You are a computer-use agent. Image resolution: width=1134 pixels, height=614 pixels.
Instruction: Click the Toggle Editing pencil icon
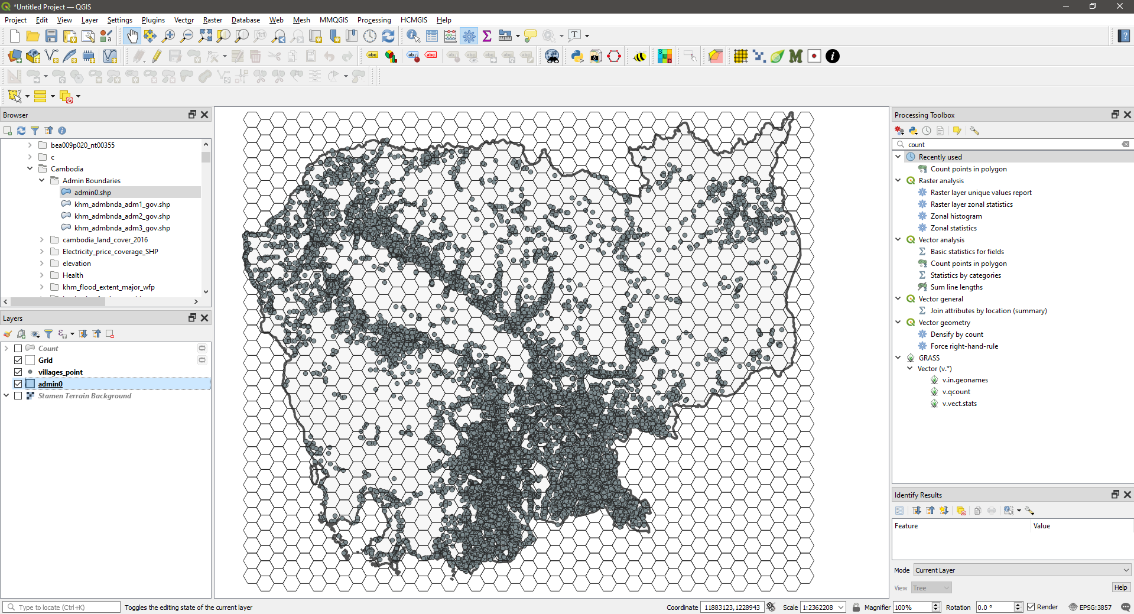(157, 56)
